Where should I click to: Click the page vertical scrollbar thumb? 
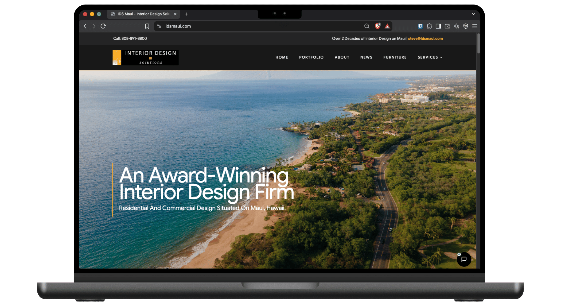tap(478, 43)
